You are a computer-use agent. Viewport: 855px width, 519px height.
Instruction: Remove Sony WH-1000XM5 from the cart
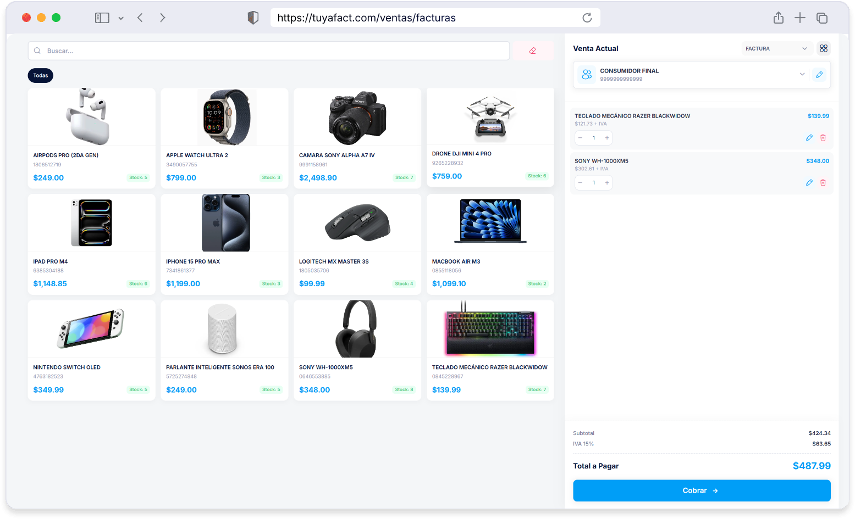pyautogui.click(x=823, y=183)
